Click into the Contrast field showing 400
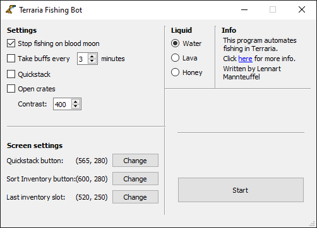Viewport: 317px width, 228px height. pyautogui.click(x=63, y=104)
